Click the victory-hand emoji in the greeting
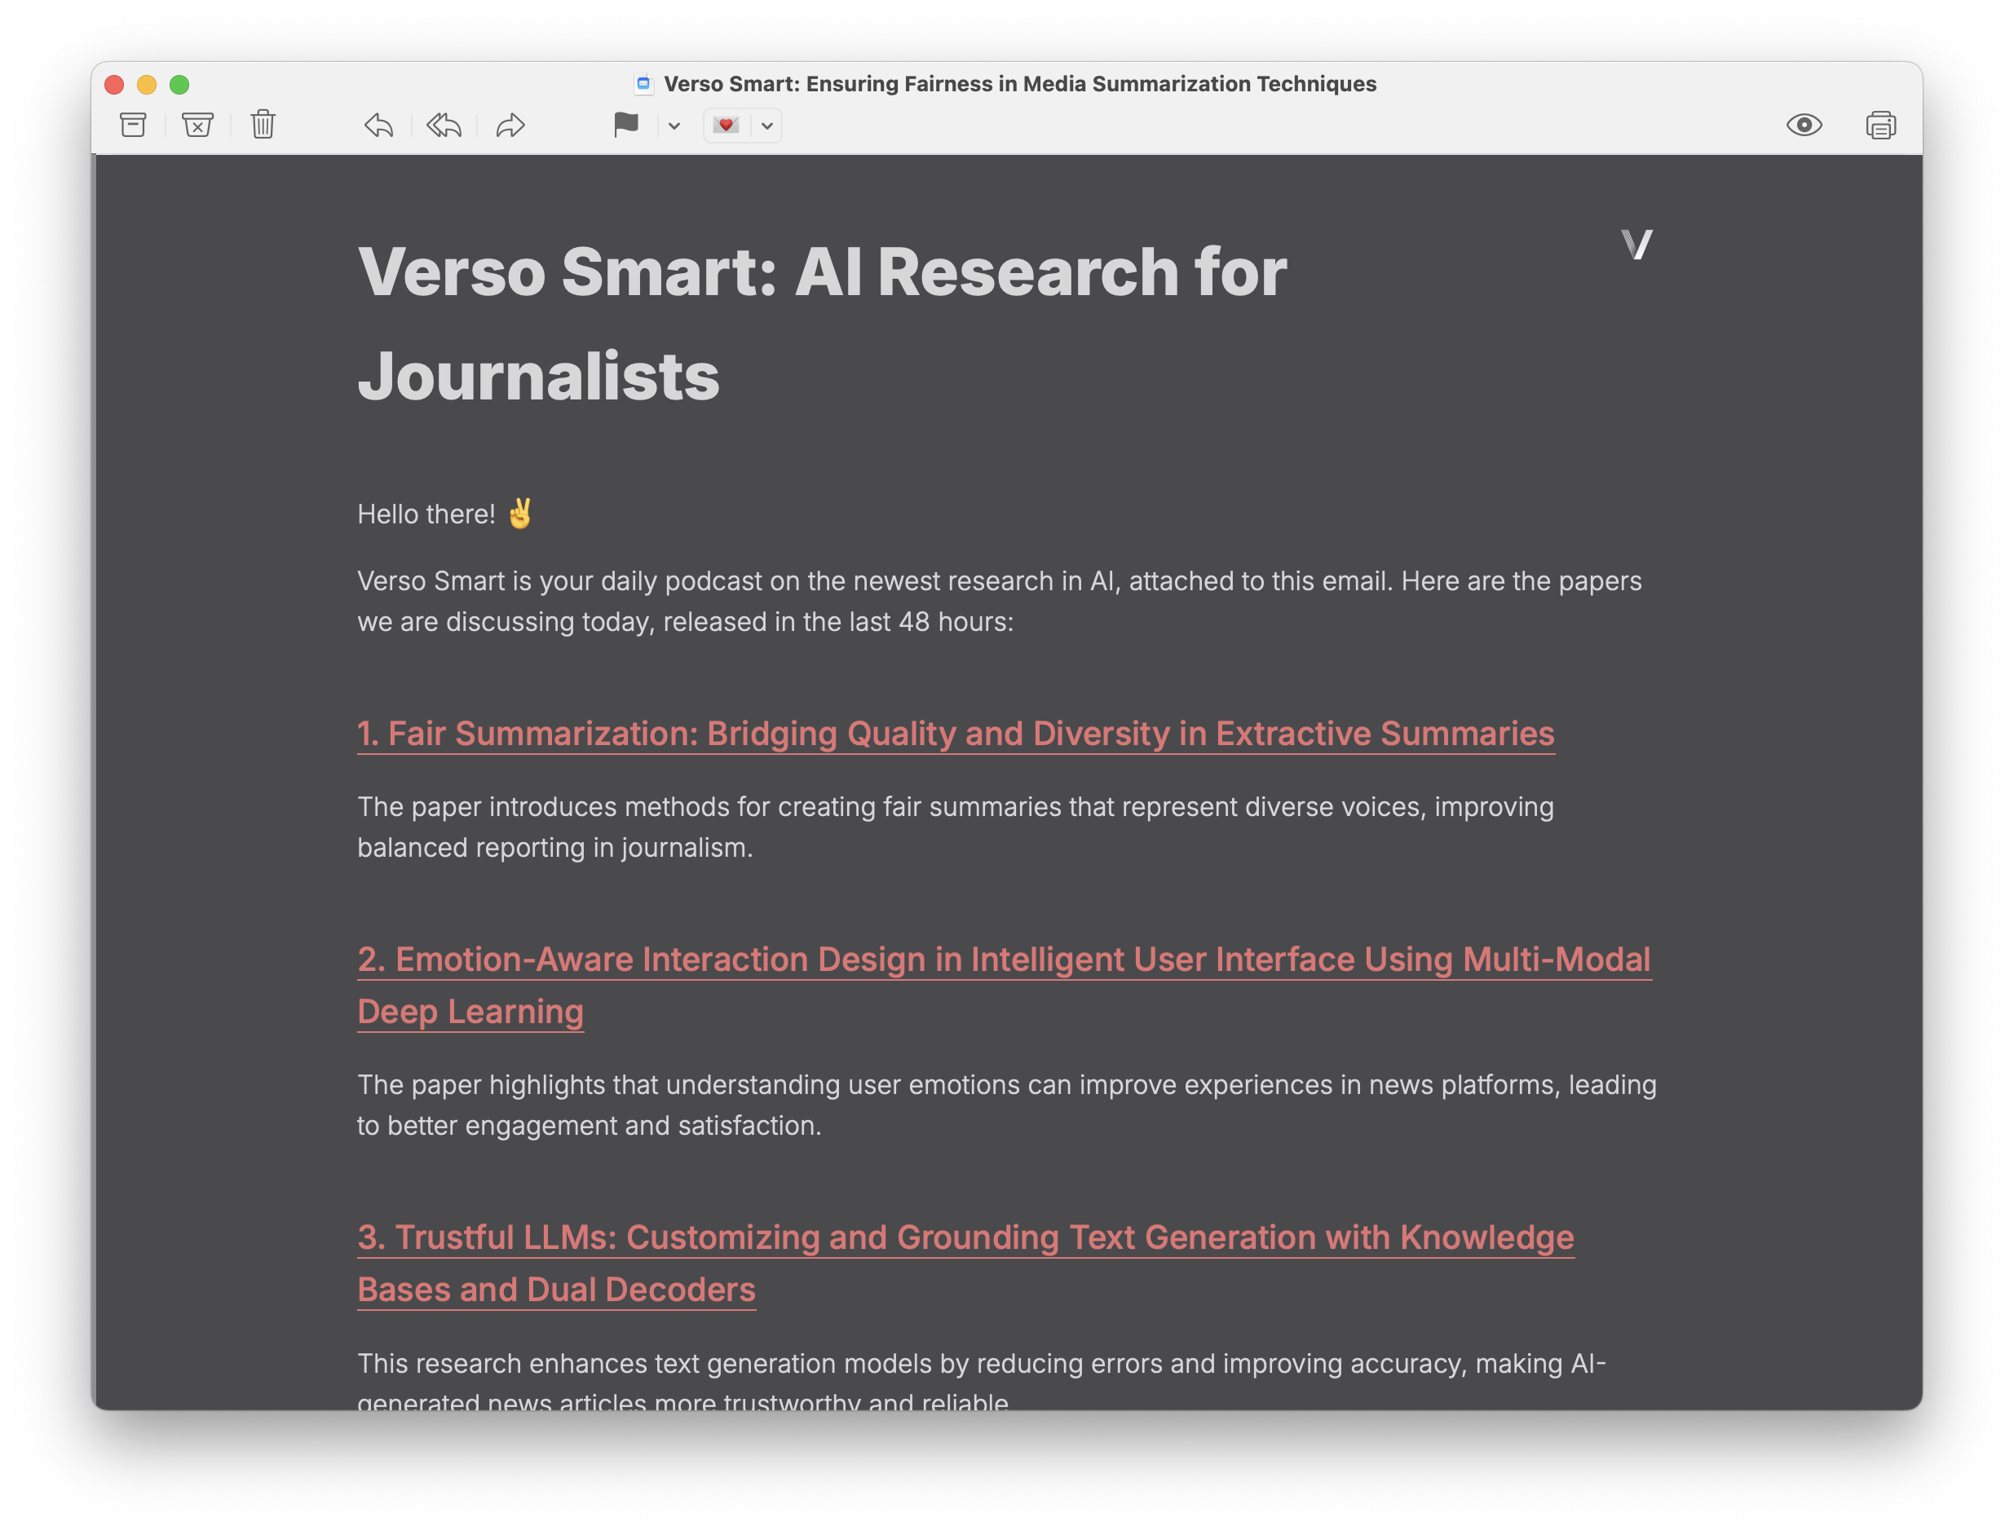The image size is (2014, 1531). click(520, 513)
